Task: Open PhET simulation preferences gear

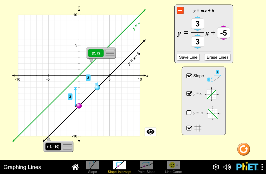Action: click(216, 167)
